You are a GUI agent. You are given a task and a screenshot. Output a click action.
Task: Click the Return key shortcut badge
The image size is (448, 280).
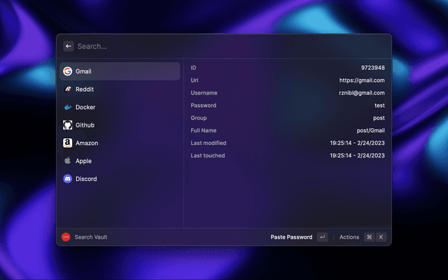click(x=322, y=237)
